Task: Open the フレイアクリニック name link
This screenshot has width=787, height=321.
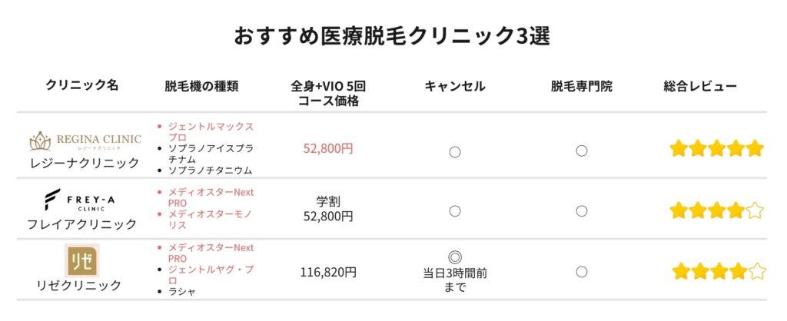Action: (81, 223)
